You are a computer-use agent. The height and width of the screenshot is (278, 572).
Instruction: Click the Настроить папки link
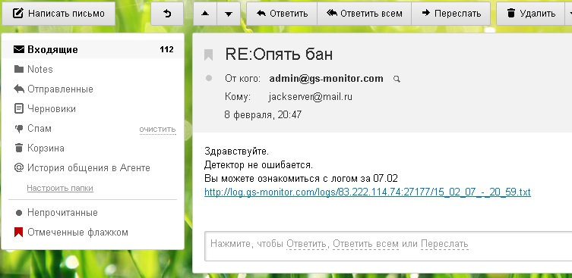coord(60,188)
